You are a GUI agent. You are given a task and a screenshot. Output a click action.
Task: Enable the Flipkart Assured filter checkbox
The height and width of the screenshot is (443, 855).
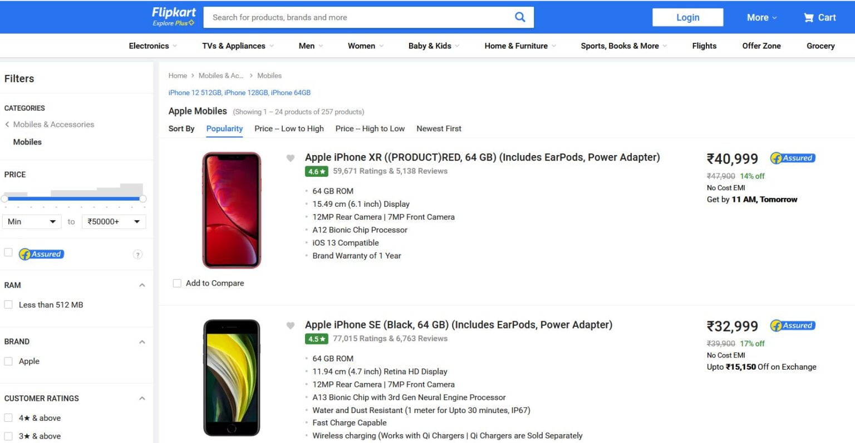coord(8,252)
